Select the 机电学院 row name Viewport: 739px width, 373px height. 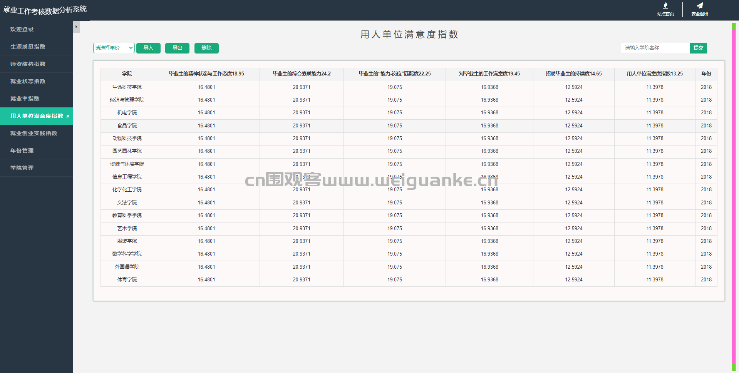(127, 113)
